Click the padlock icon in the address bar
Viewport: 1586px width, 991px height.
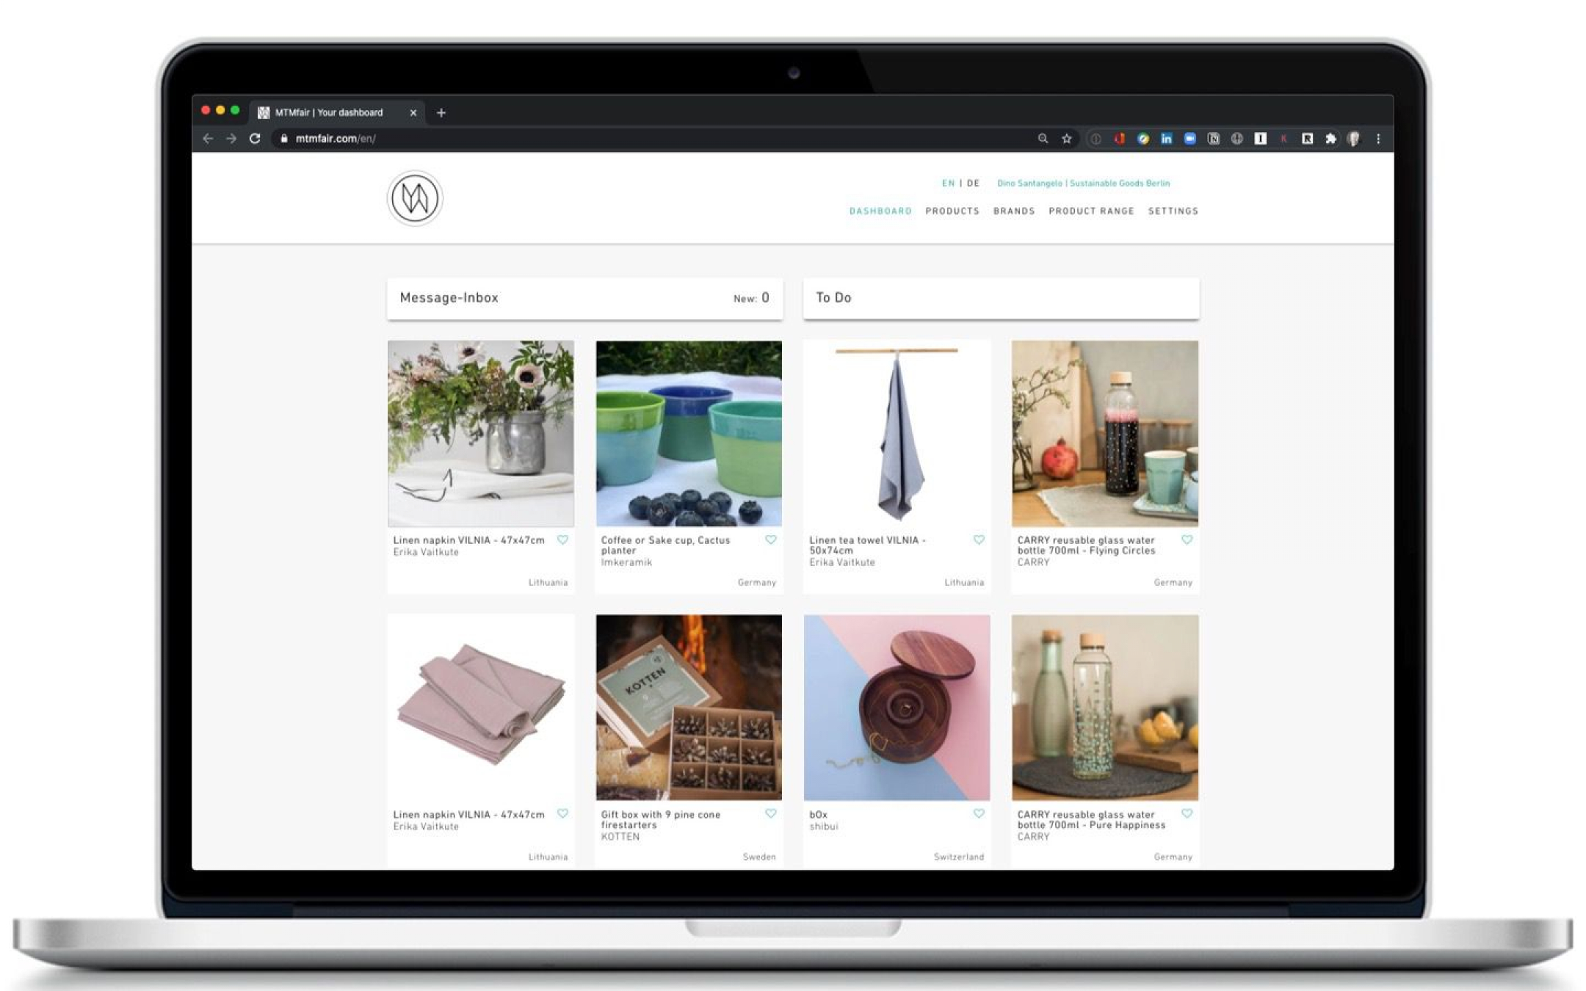[x=283, y=138]
